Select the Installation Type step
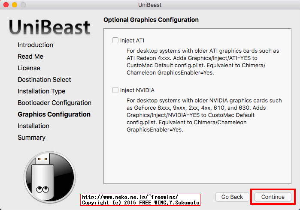 click(42, 91)
